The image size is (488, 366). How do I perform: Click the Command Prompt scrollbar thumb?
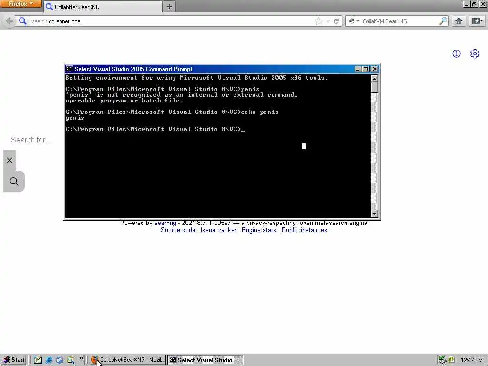[375, 88]
